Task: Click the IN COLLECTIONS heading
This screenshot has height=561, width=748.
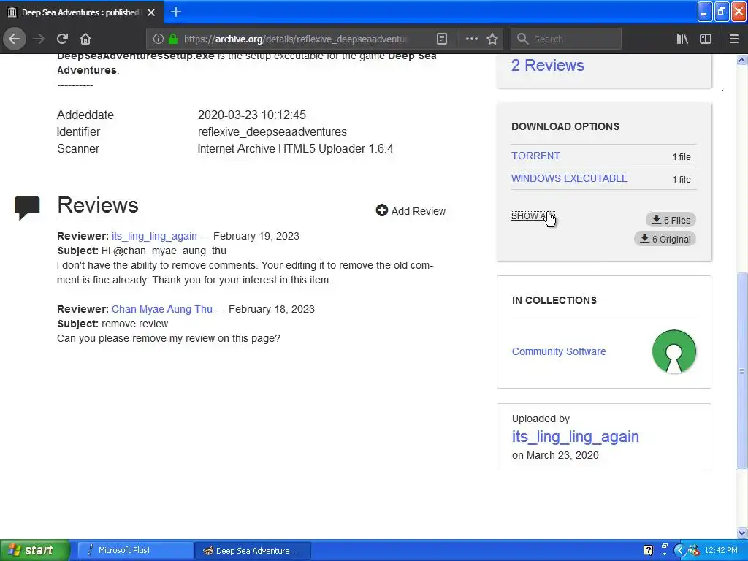Action: point(554,300)
